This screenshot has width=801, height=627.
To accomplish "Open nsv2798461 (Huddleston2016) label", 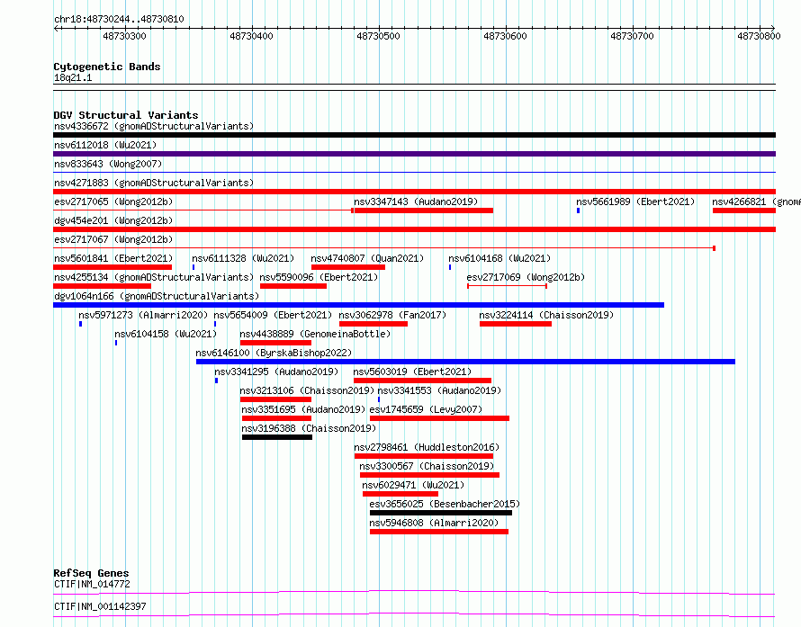I will [x=427, y=447].
